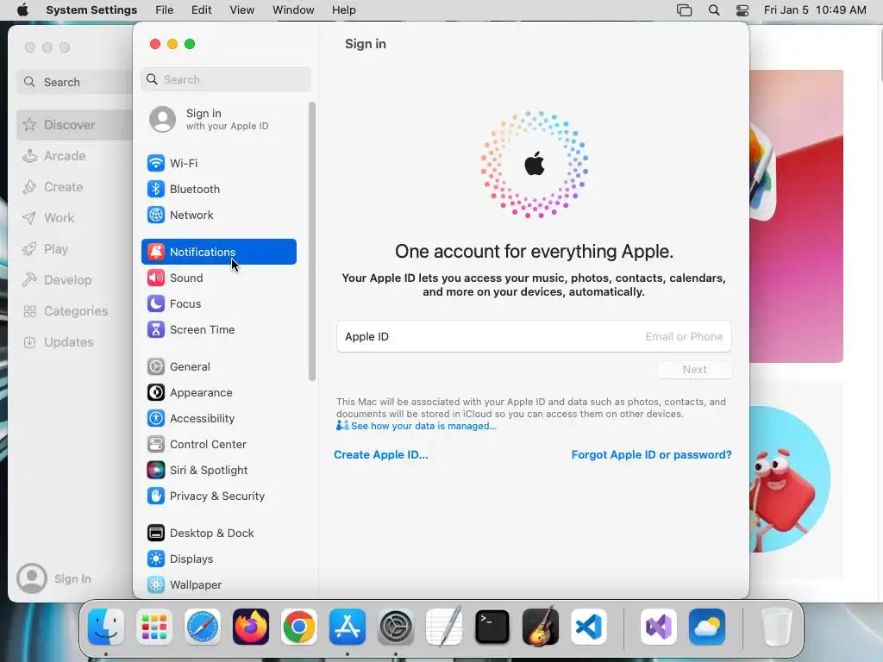Open TextEdit from the Dock
883x662 pixels.
444,627
